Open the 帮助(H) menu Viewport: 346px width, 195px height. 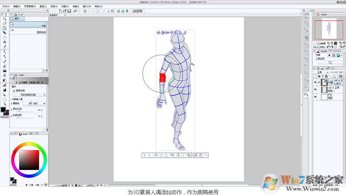(98, 7)
